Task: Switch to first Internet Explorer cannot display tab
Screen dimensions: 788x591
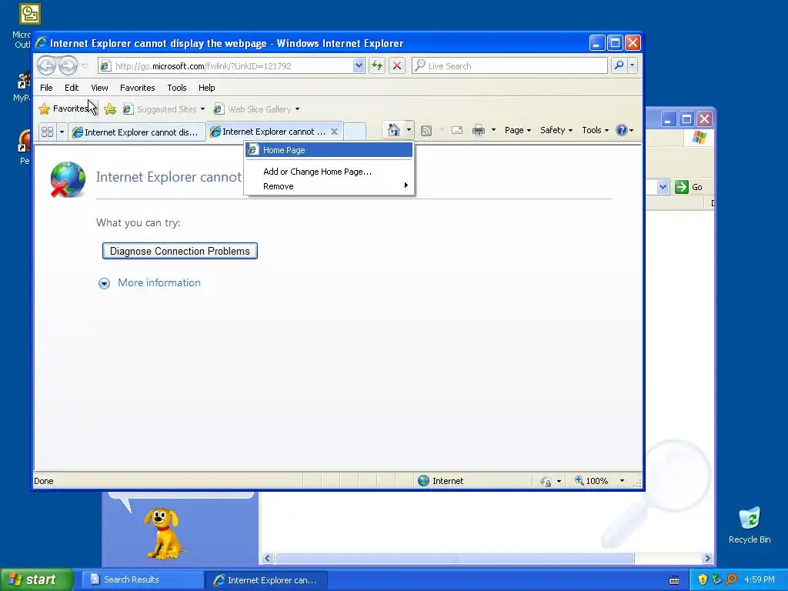Action: point(137,132)
